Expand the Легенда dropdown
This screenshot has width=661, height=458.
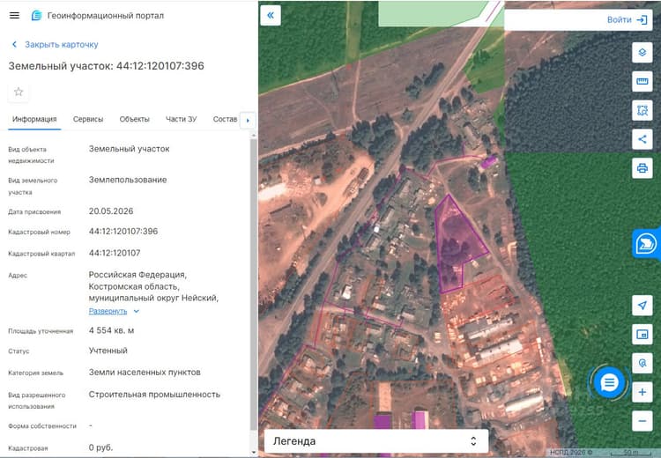coord(376,441)
